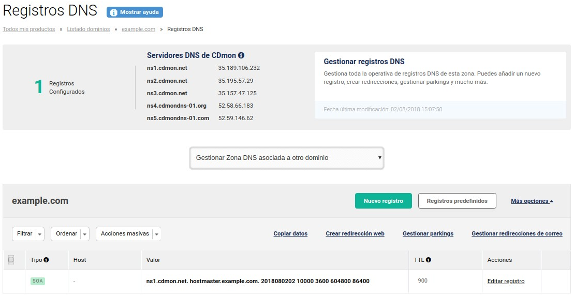The height and width of the screenshot is (295, 574).
Task: Toggle the select-all checkbox in table header
Action: (x=11, y=260)
